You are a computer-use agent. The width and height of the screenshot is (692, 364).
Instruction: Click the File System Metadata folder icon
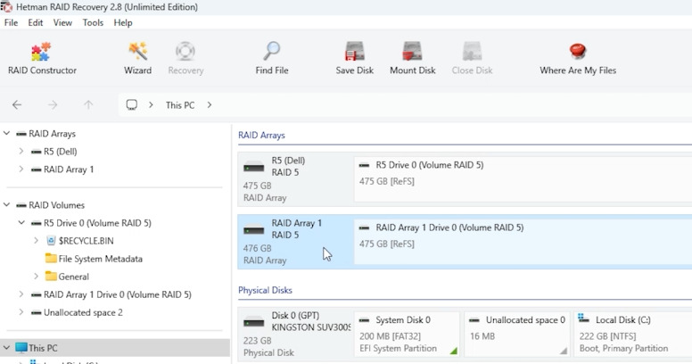coord(51,259)
